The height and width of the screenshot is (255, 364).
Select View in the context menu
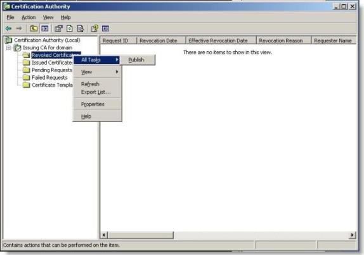click(97, 72)
